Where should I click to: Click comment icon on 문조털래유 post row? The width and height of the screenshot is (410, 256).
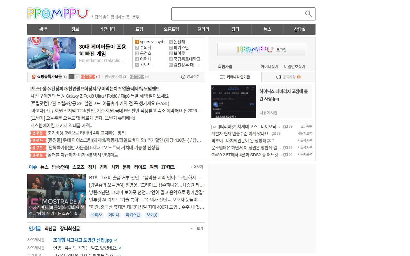coord(285,148)
